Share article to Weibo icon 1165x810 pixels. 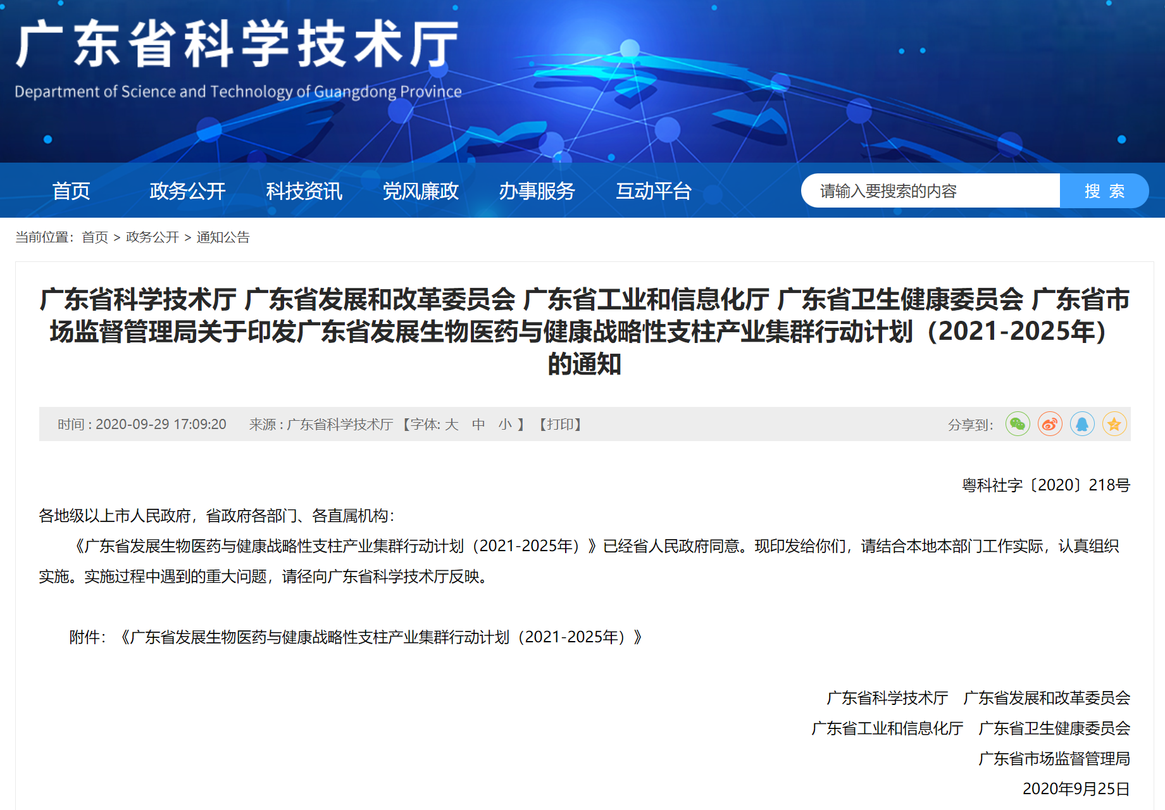click(1050, 424)
